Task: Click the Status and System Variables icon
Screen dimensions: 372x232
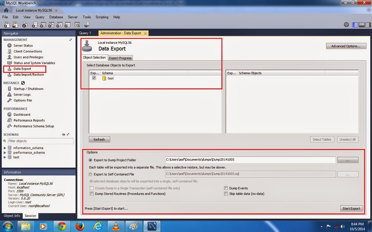Action: [10, 63]
